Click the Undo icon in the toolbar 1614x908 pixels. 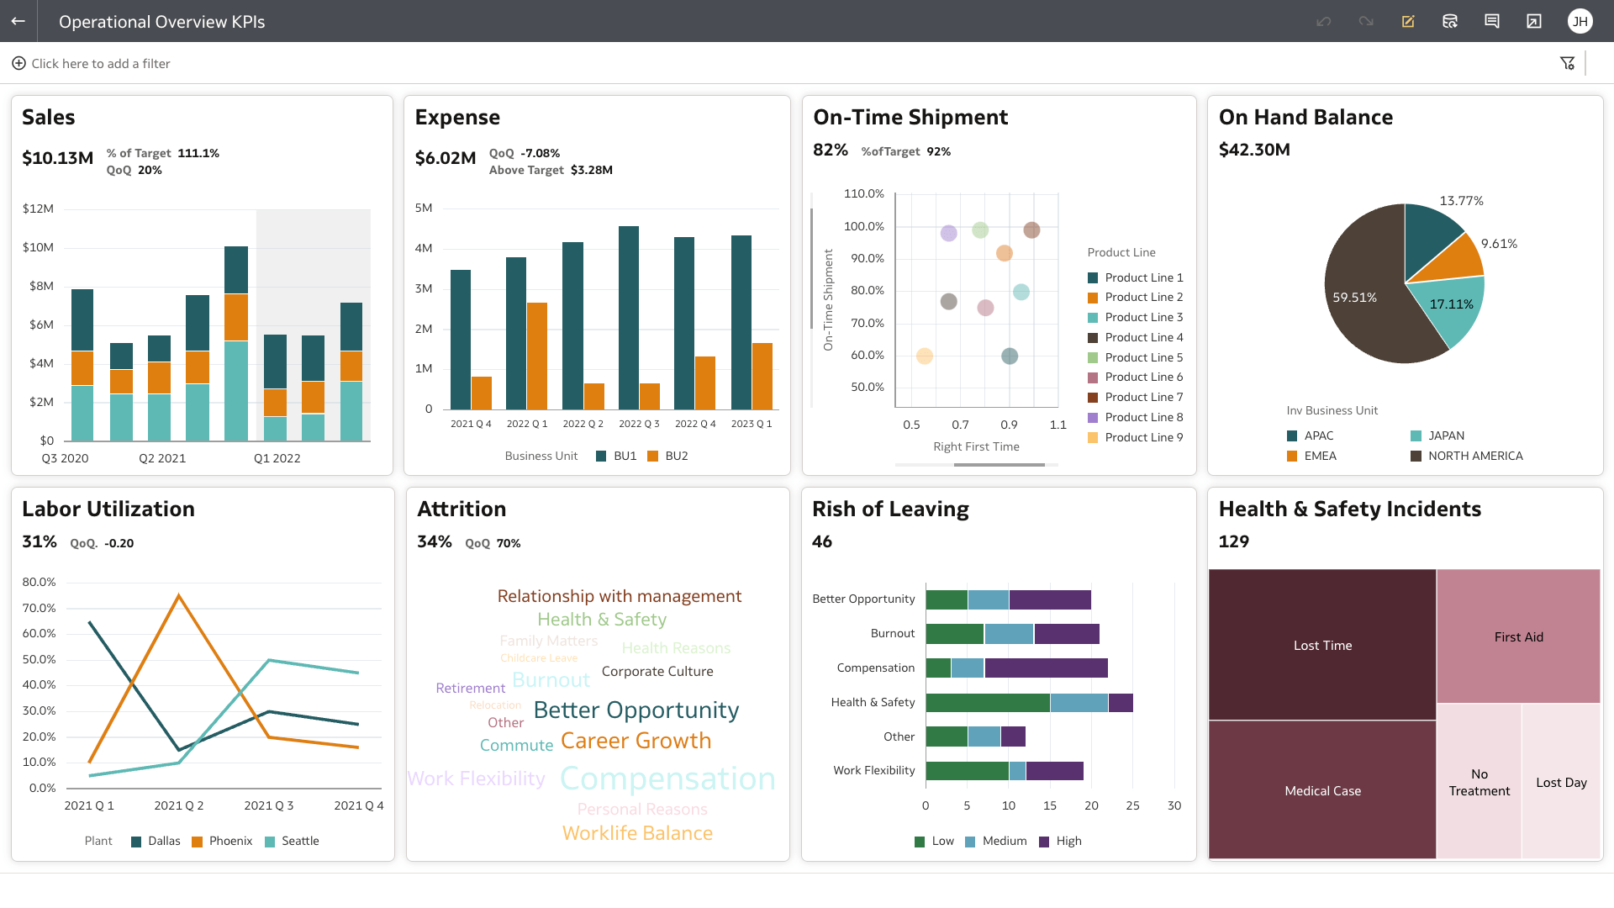1323,21
